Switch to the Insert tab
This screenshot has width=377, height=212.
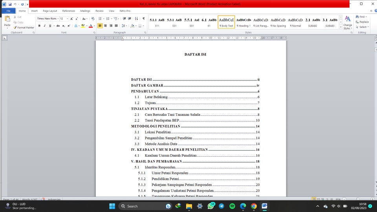point(34,11)
